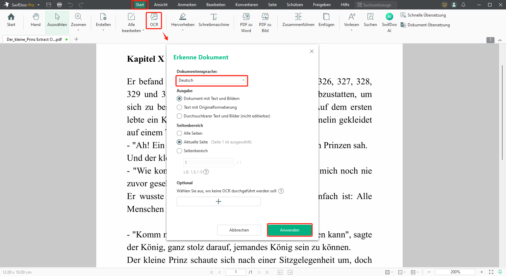Open the Seite menu tab
The height and width of the screenshot is (276, 506).
(x=273, y=5)
